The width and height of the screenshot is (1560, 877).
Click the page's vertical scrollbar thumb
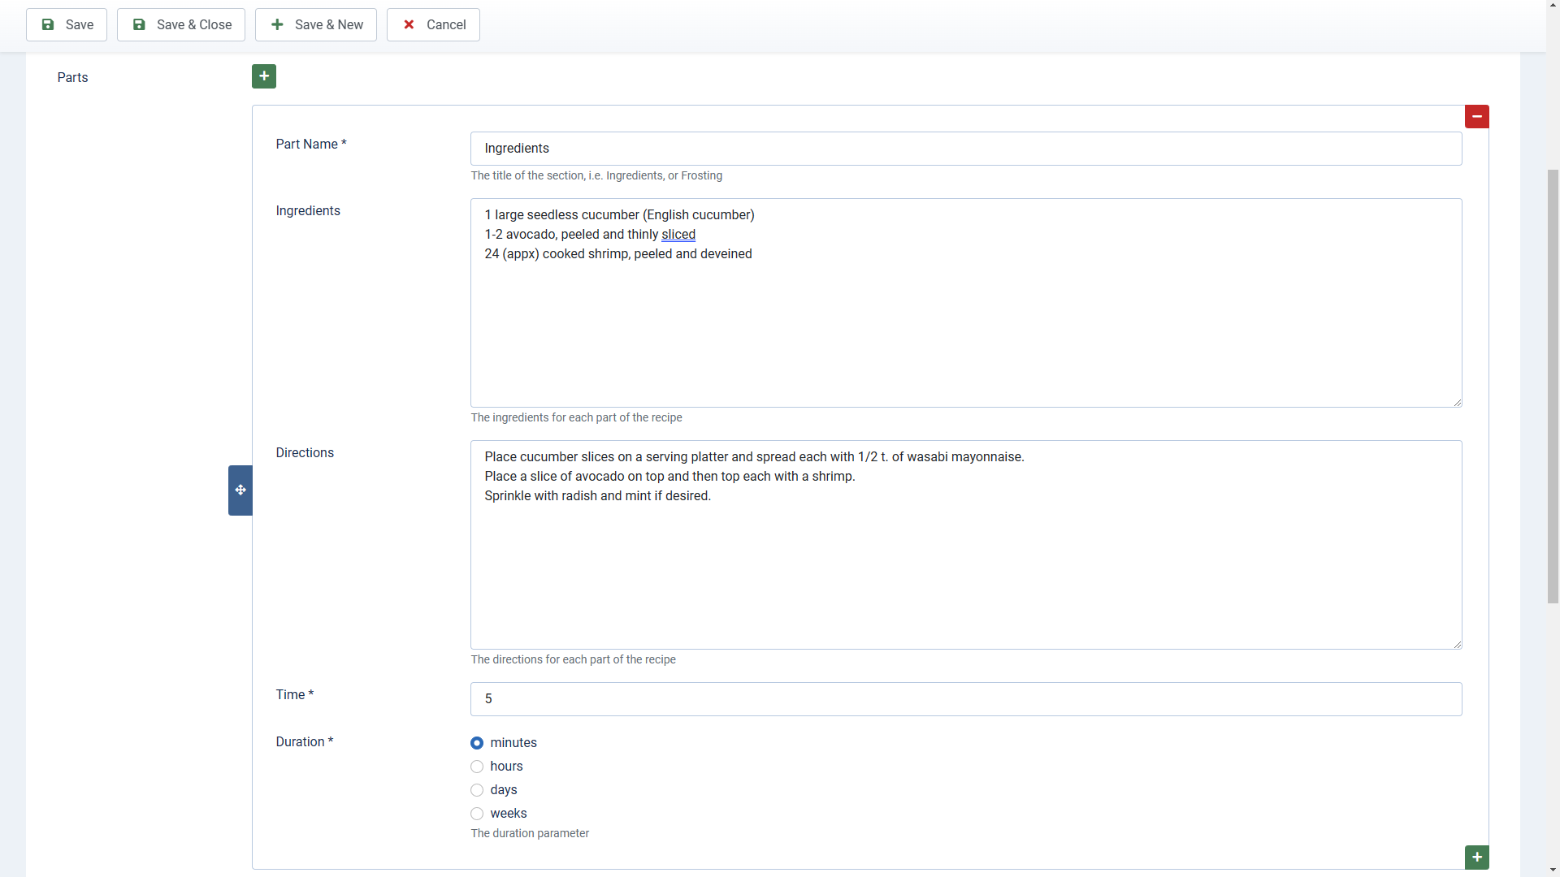point(1553,386)
